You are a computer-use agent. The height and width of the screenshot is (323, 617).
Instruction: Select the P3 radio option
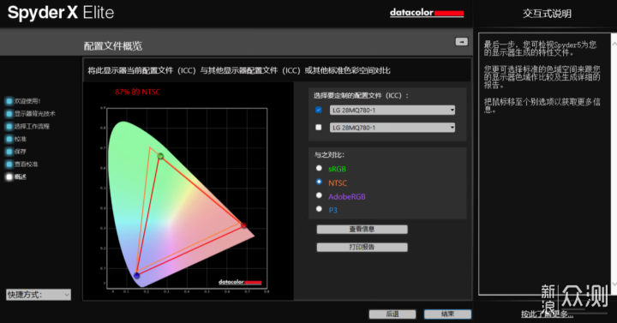(319, 209)
